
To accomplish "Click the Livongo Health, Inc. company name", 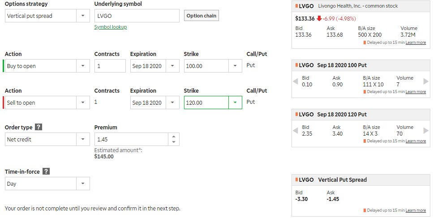I will point(358,6).
